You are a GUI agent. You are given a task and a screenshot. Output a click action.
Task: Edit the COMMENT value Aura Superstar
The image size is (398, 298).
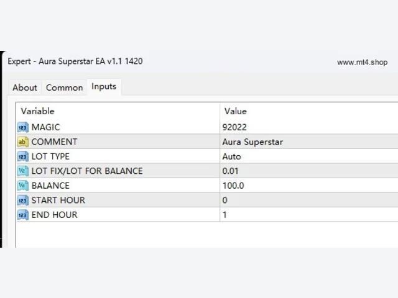coord(252,142)
